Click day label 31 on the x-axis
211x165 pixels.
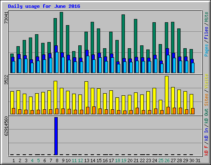point(198,160)
